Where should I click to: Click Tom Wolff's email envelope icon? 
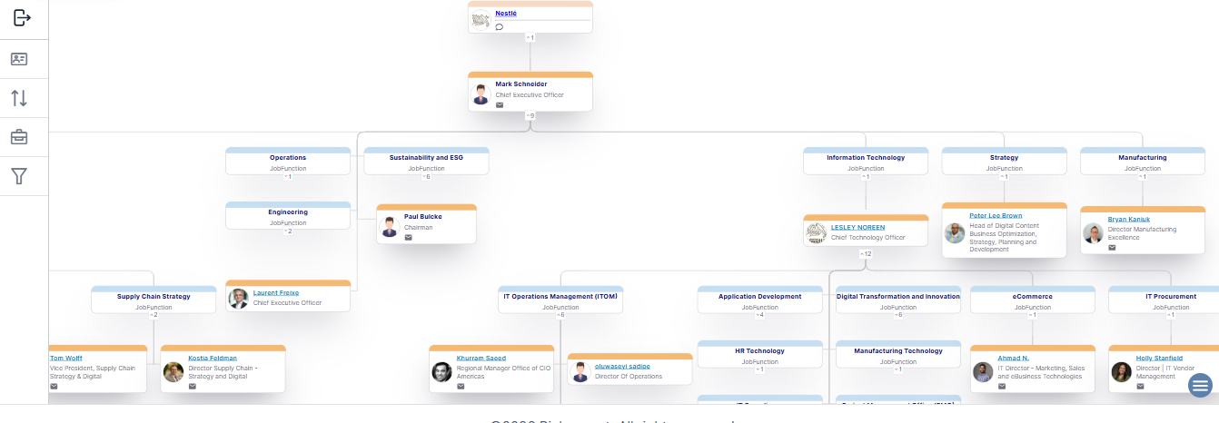54,386
